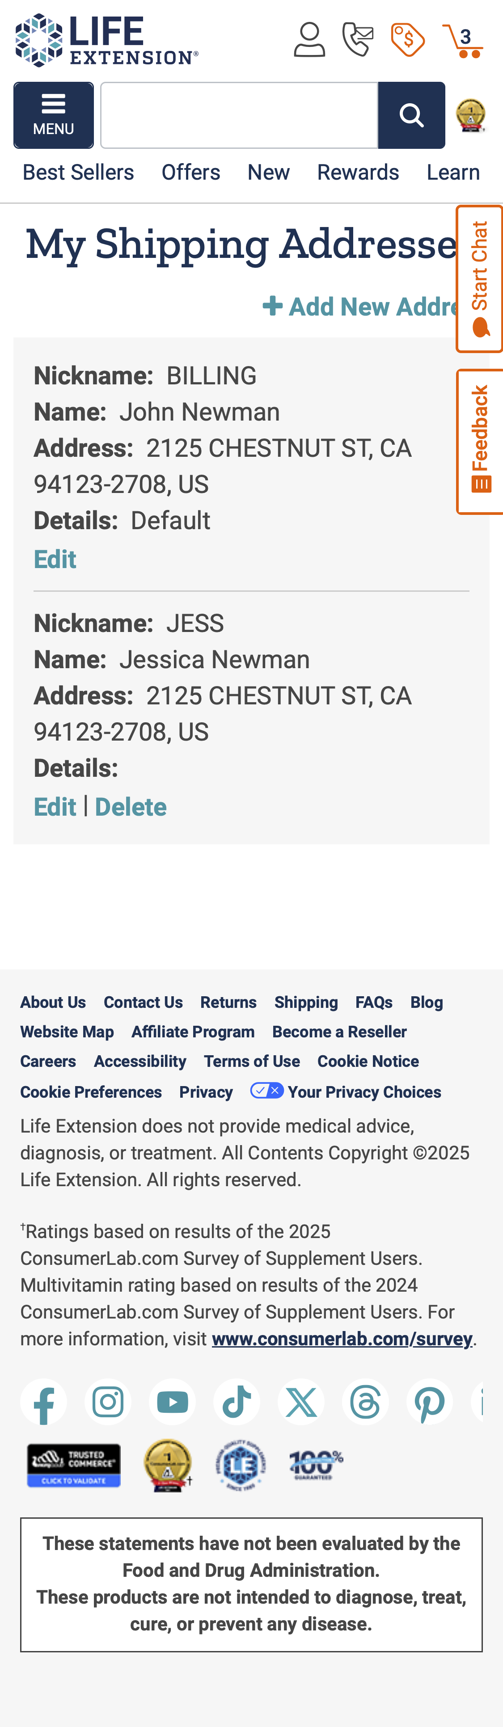Open the orange offers tag icon
Screen dimensions: 503x1727
coord(408,40)
